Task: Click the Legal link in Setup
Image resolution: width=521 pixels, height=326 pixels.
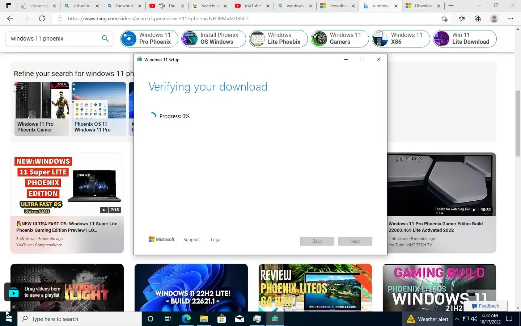Action: tap(216, 240)
